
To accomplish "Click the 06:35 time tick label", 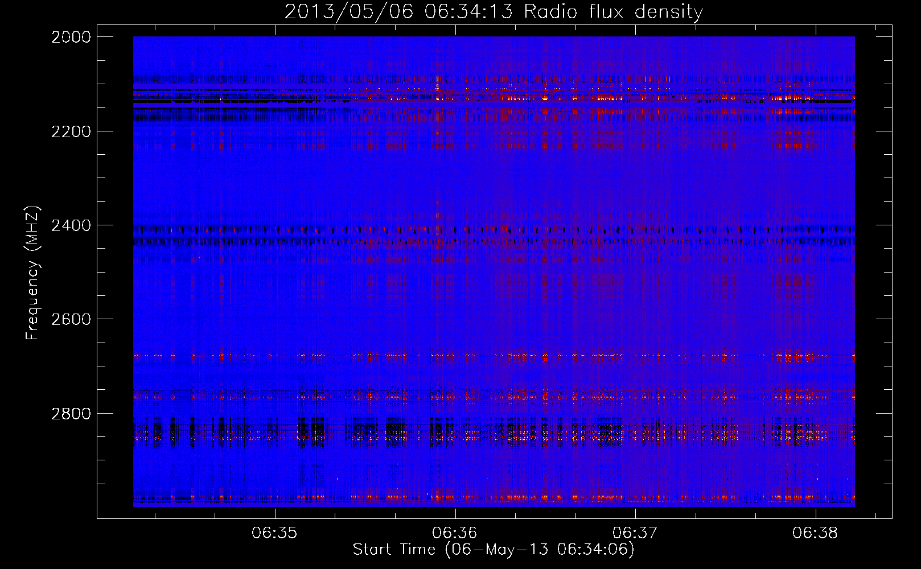I will (274, 533).
